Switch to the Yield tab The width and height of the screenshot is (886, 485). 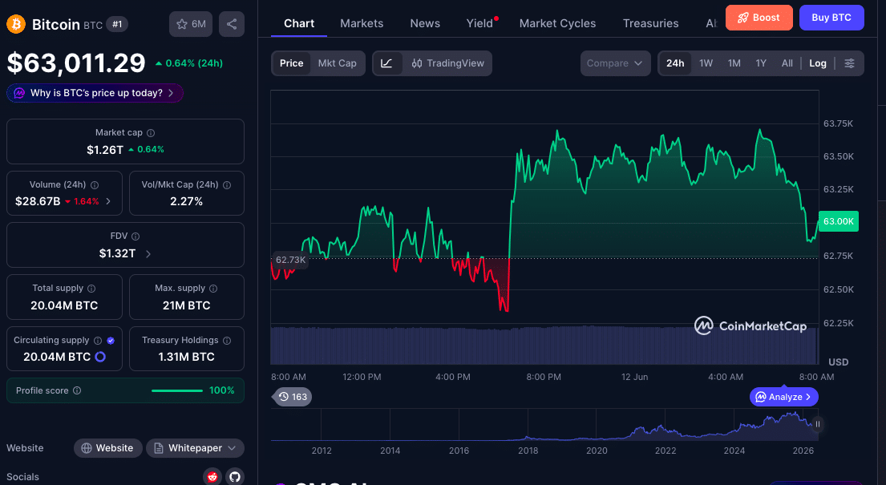coord(479,23)
